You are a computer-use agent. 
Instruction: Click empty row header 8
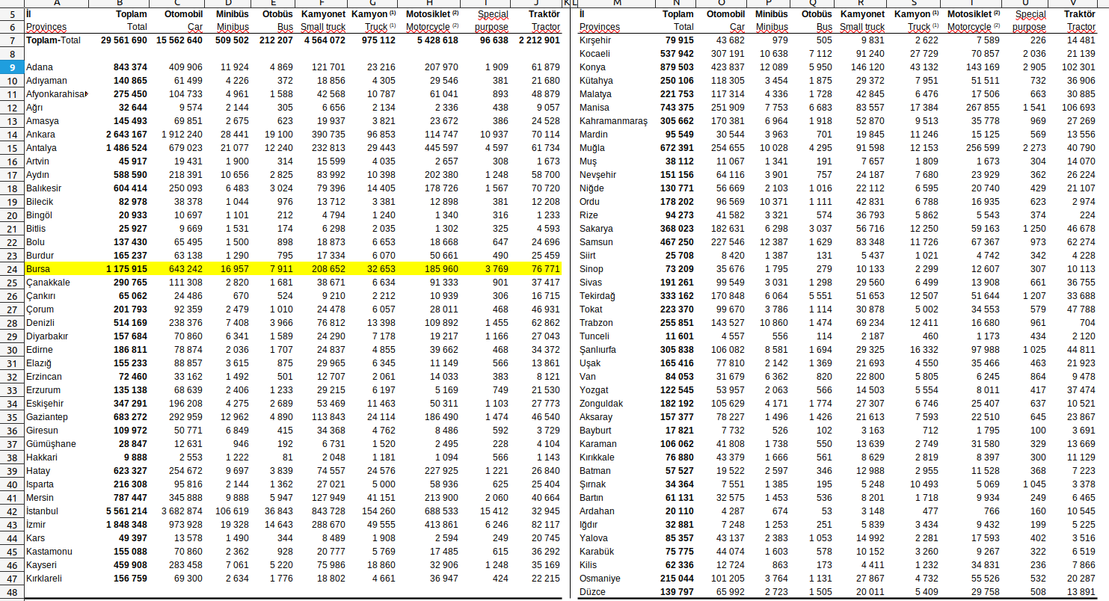(x=11, y=54)
